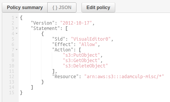Click the "Version" key text
The width and height of the screenshot is (170, 102).
tap(42, 23)
